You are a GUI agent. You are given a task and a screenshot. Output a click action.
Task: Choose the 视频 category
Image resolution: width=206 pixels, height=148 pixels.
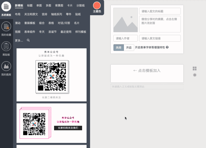pos(18,32)
